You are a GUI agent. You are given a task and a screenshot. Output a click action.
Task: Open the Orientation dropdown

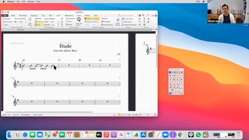click(x=8, y=22)
